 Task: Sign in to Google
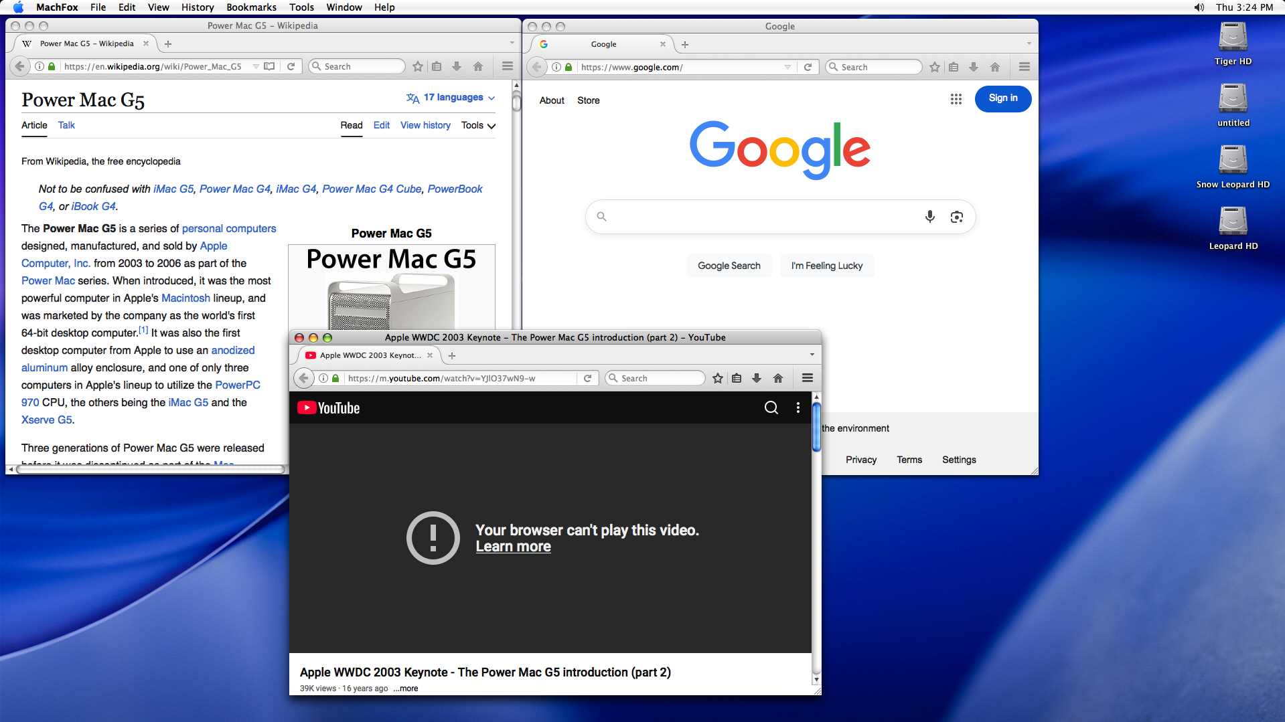click(1003, 98)
